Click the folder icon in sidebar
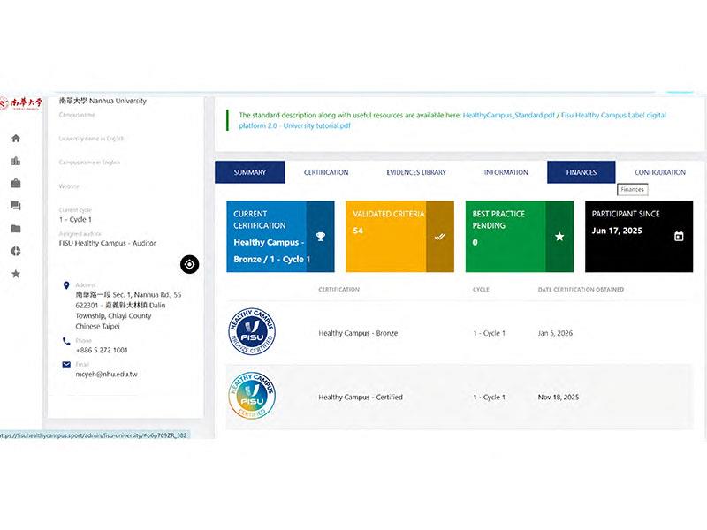 [16, 229]
